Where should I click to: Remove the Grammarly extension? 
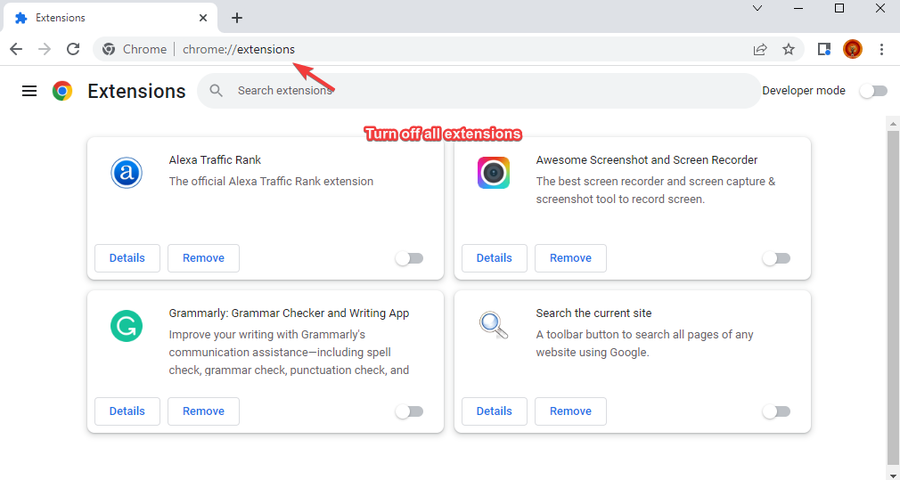(x=204, y=411)
